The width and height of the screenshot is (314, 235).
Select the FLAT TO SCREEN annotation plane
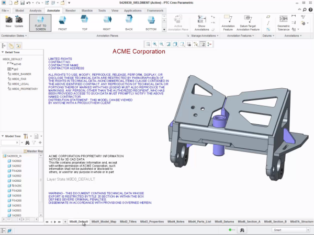(40, 23)
